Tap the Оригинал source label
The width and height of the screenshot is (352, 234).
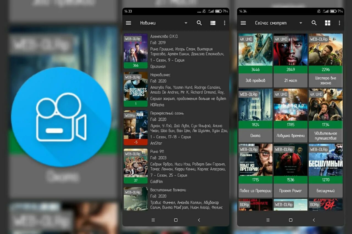point(158,66)
